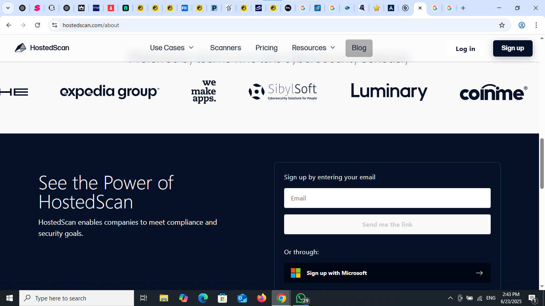Switch to the TTP browser tab

click(x=96, y=8)
